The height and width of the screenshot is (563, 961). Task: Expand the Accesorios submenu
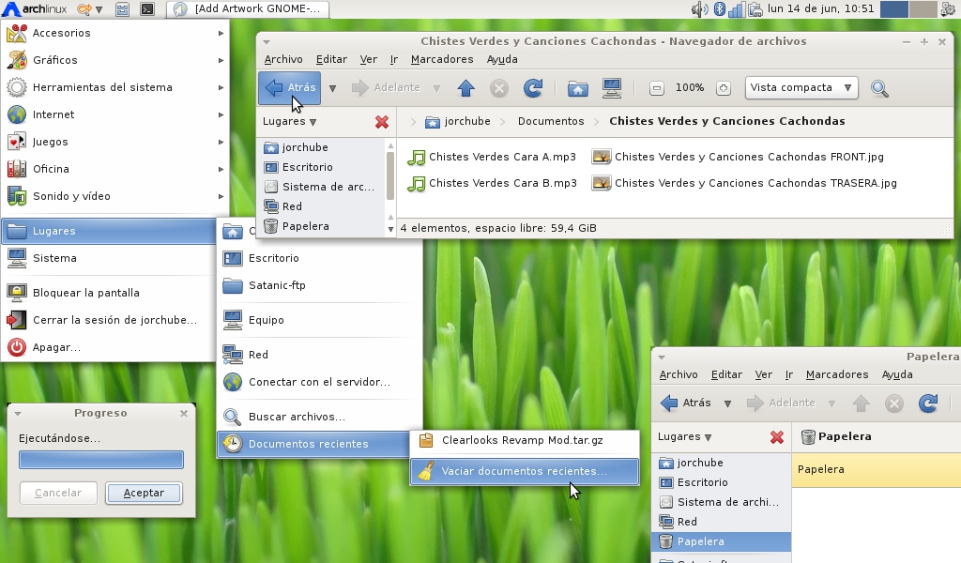[115, 33]
